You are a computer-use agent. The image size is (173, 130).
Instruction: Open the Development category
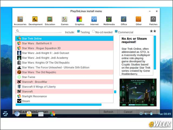35,21
